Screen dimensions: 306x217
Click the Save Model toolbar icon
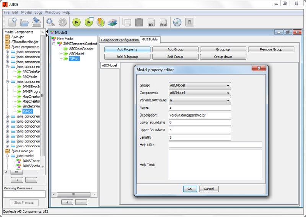(36, 22)
